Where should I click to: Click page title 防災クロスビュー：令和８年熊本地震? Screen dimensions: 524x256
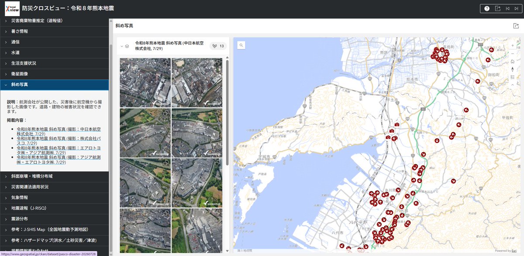pyautogui.click(x=68, y=8)
